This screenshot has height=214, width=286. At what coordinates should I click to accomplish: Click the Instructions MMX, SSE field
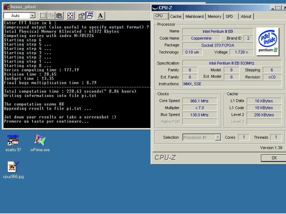[232, 84]
